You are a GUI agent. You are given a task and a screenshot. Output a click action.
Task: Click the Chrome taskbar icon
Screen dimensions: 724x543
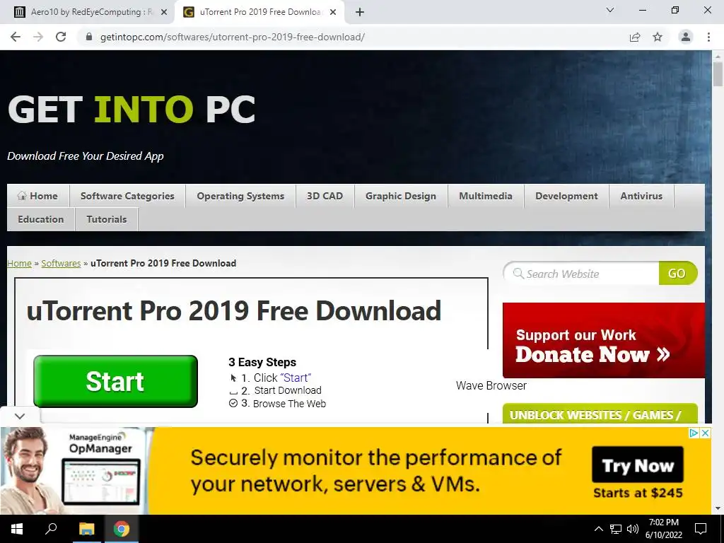122,529
